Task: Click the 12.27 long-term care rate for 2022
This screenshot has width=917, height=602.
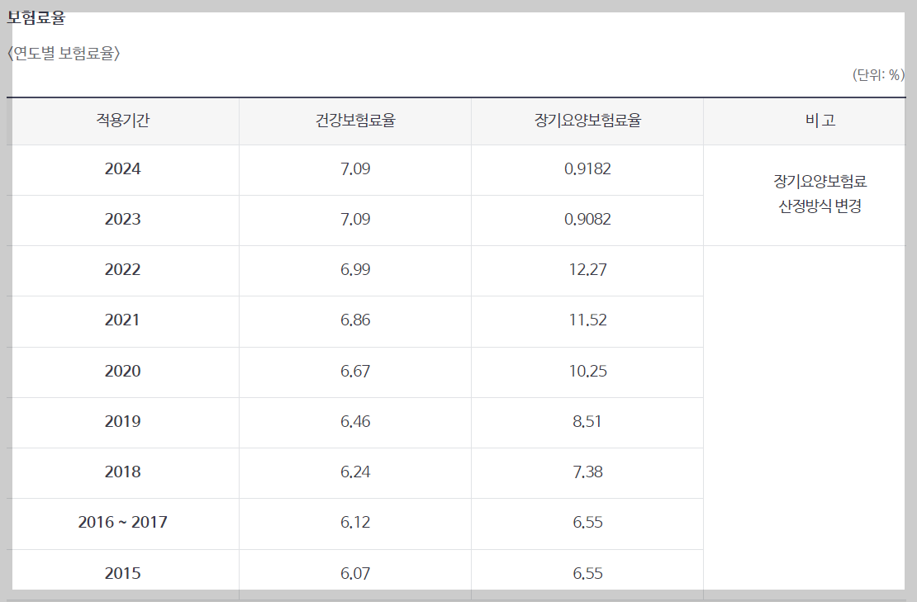Action: [587, 270]
